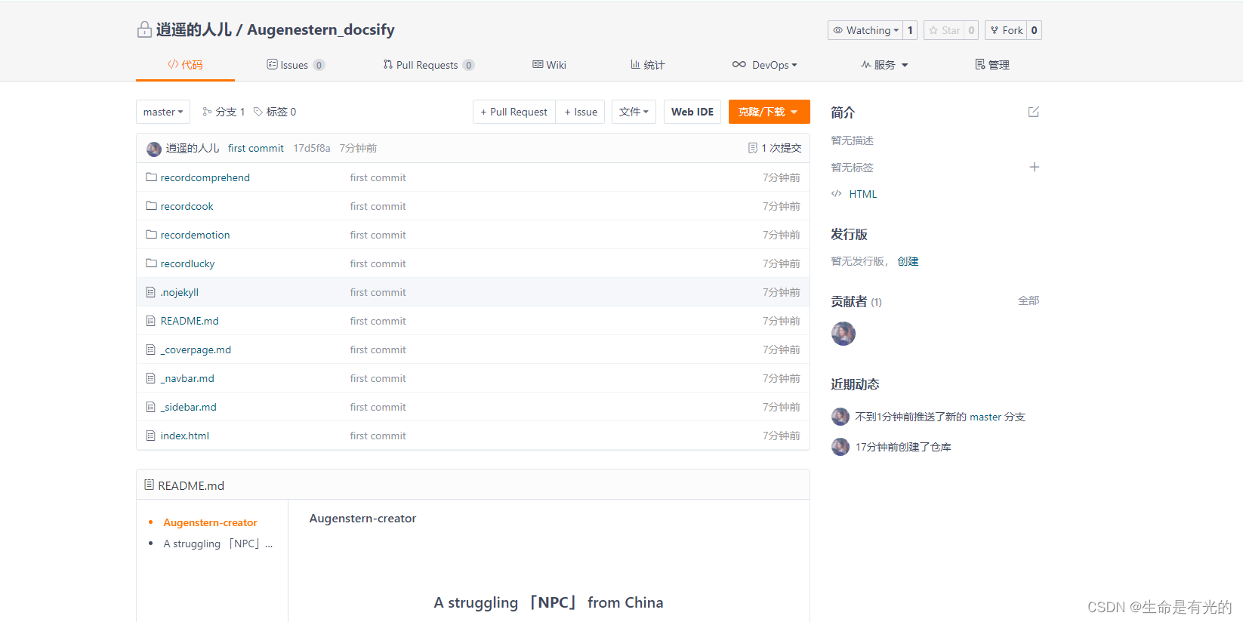
Task: Click the Augenestern_docsify repository name
Action: (321, 29)
